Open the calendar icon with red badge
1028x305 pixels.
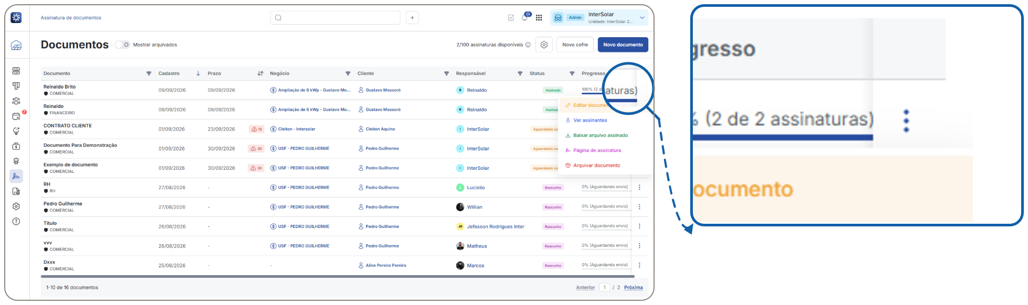click(x=16, y=116)
